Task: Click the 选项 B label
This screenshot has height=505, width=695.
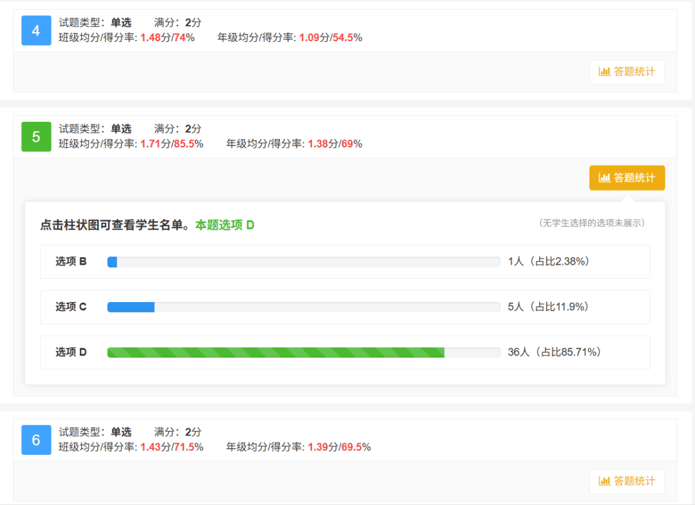Action: pos(71,262)
